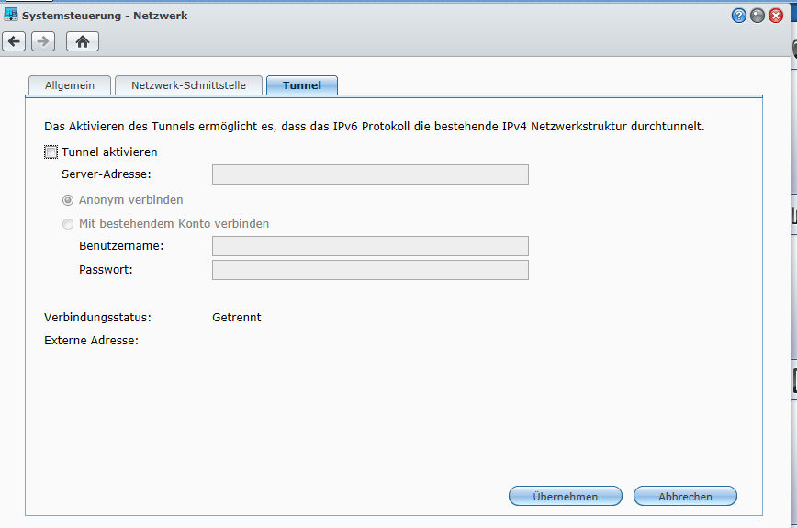
Task: Open the Netzwerk-Schnittstelle tab
Action: [x=188, y=85]
